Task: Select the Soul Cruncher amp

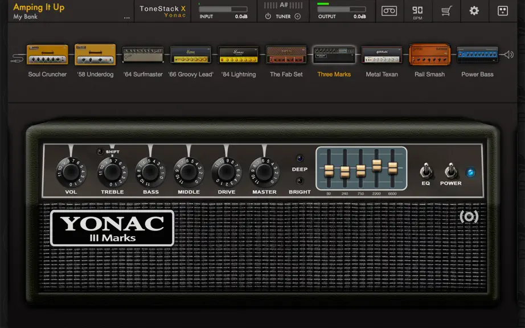Action: tap(47, 55)
